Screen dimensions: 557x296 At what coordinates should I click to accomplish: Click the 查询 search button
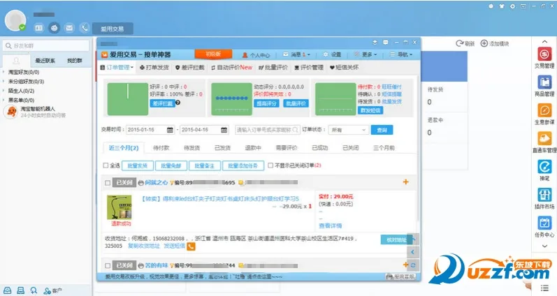(x=381, y=130)
